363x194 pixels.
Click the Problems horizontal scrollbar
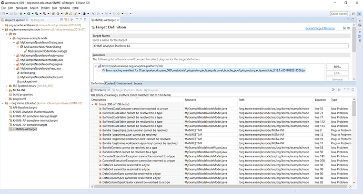click(x=220, y=186)
